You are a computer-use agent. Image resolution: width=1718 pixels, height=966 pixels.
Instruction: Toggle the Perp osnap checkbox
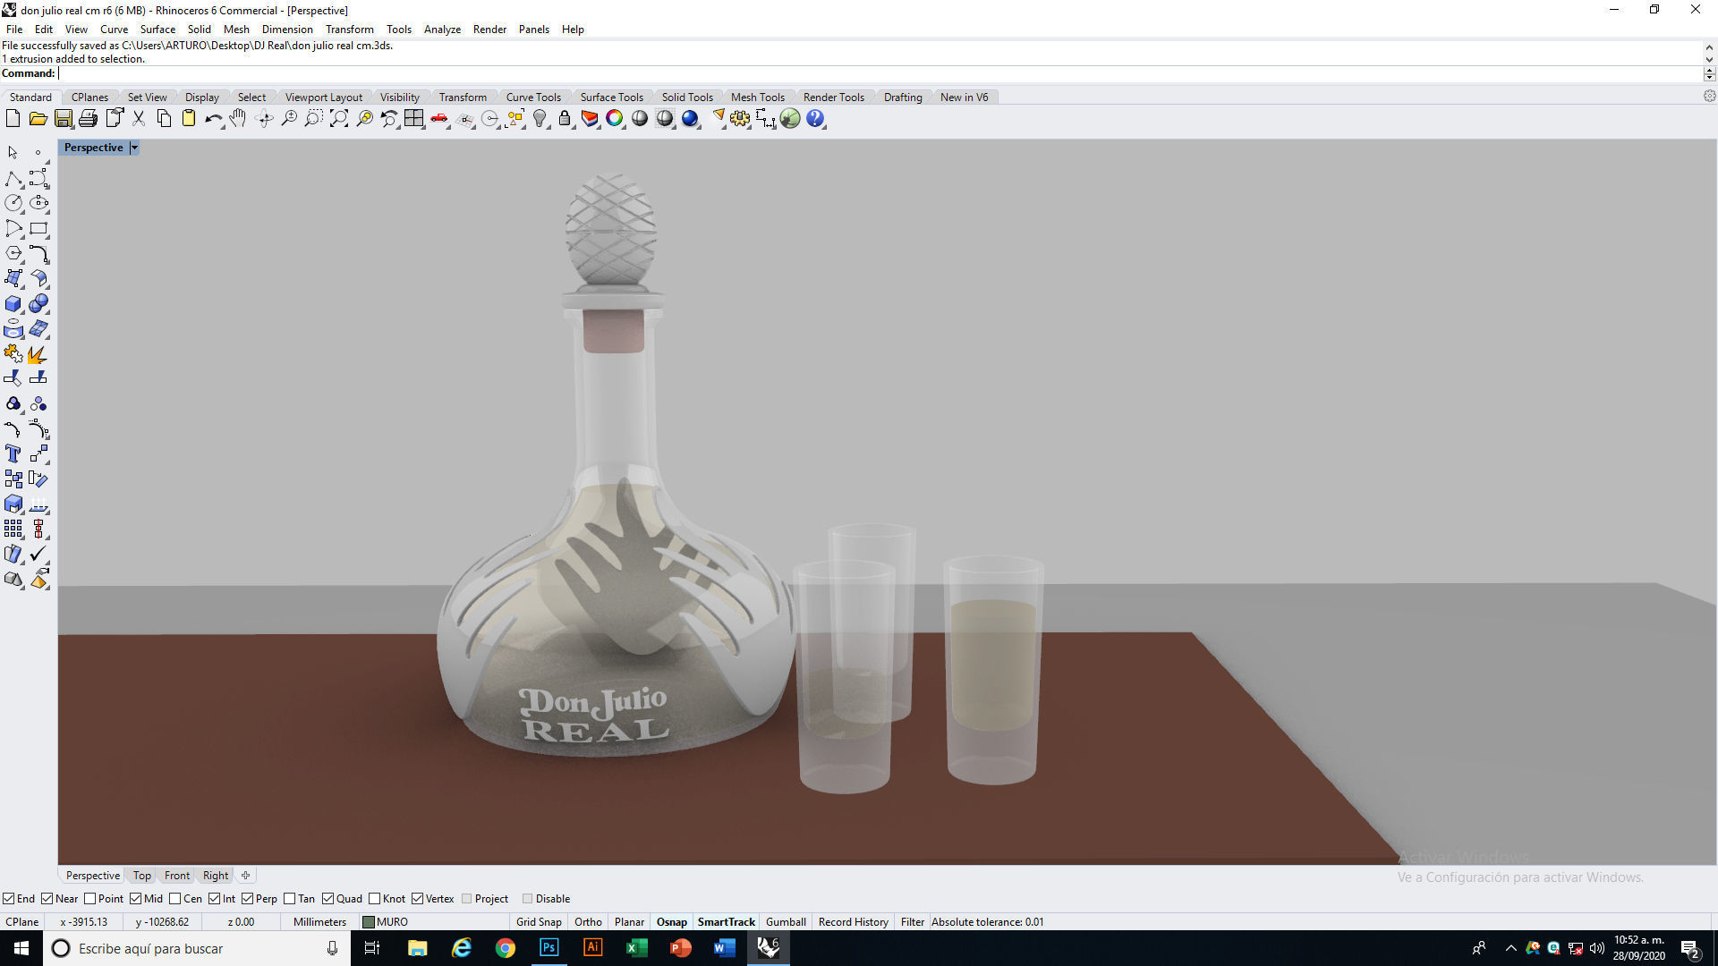point(248,899)
